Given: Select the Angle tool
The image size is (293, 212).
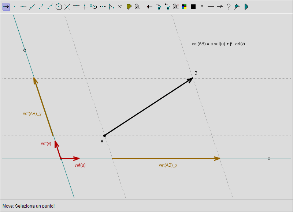Looking at the screenshot, I should click(111, 7).
